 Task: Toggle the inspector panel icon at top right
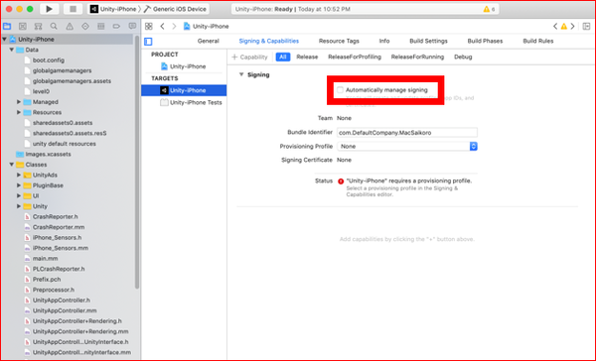(x=586, y=26)
